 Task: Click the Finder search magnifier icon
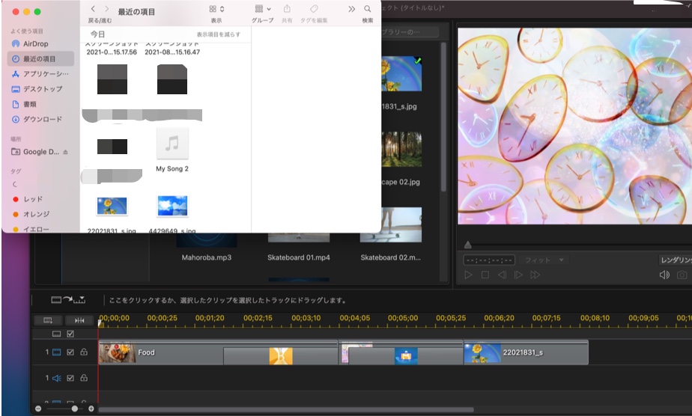point(368,9)
